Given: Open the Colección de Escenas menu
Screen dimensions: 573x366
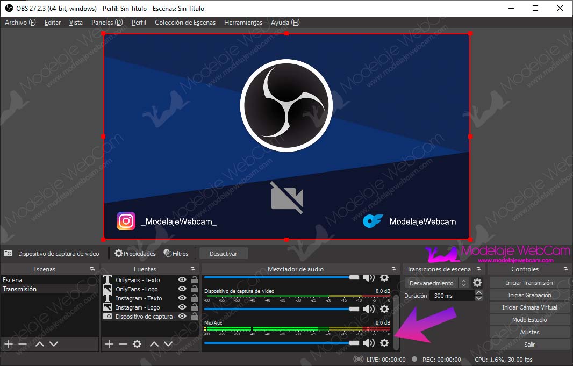Looking at the screenshot, I should (185, 23).
